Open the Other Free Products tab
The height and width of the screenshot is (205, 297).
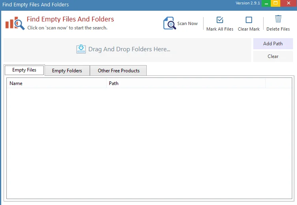tap(118, 71)
